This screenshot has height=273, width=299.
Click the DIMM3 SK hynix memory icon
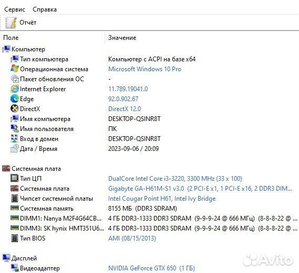(x=15, y=228)
